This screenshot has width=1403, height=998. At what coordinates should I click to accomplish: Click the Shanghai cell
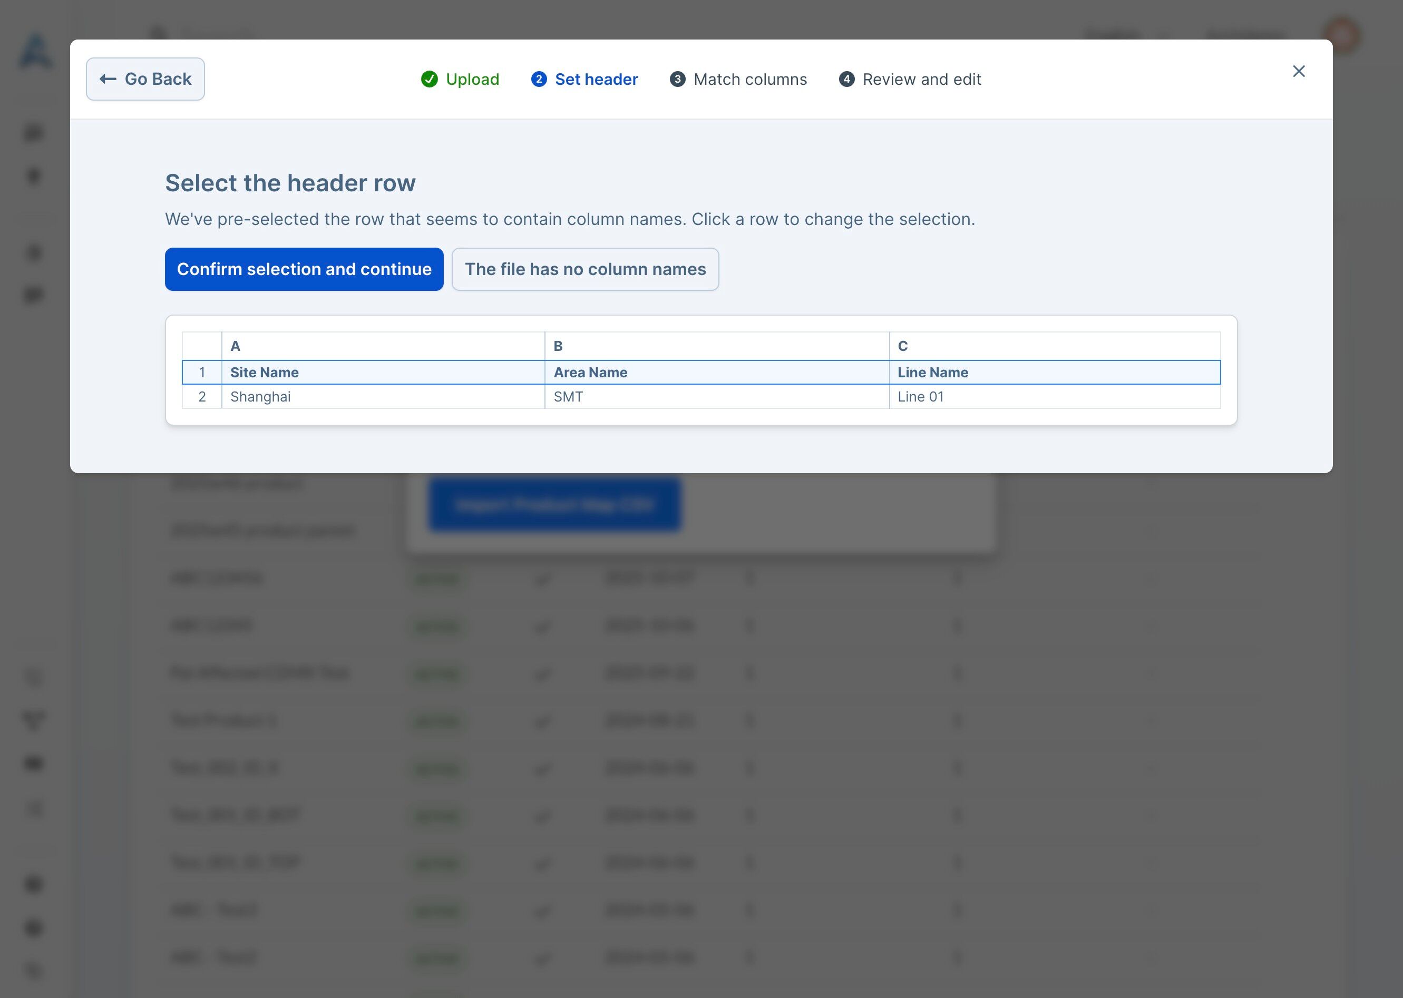pos(260,397)
